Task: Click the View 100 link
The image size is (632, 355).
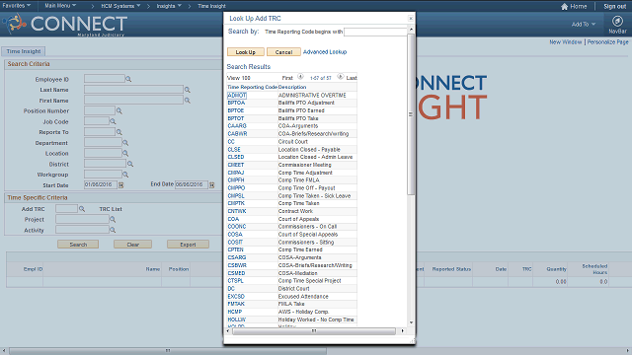Action: click(x=239, y=78)
